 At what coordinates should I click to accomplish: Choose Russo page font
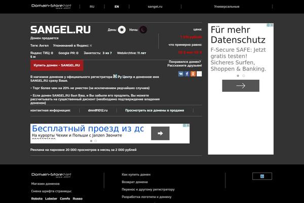(x=78, y=198)
